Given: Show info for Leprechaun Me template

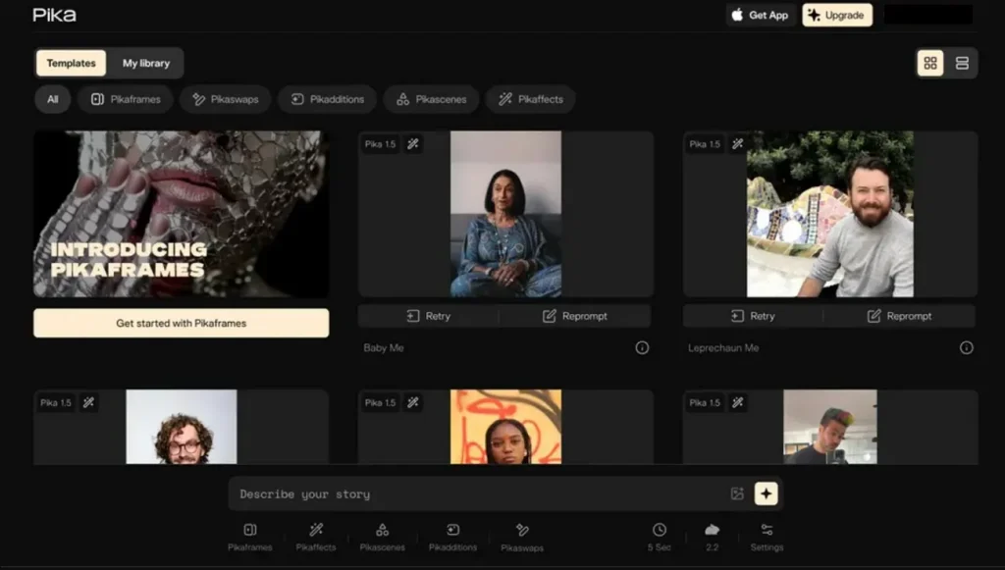Looking at the screenshot, I should (x=966, y=347).
